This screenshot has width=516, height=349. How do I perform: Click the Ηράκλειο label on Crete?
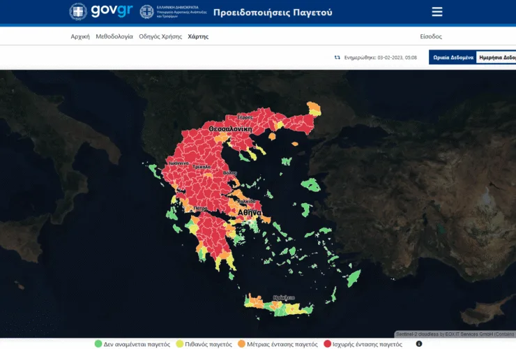[284, 298]
